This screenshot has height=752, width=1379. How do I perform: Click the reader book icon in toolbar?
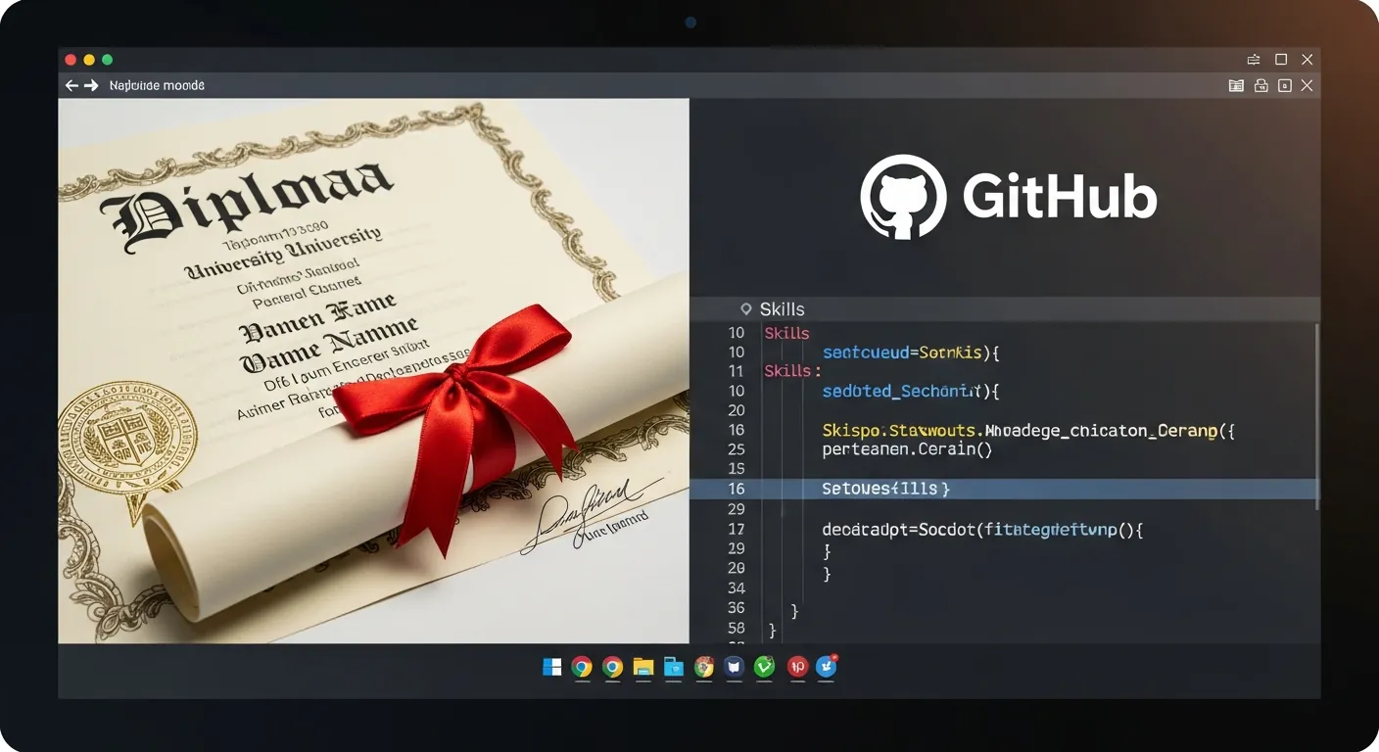point(1236,86)
